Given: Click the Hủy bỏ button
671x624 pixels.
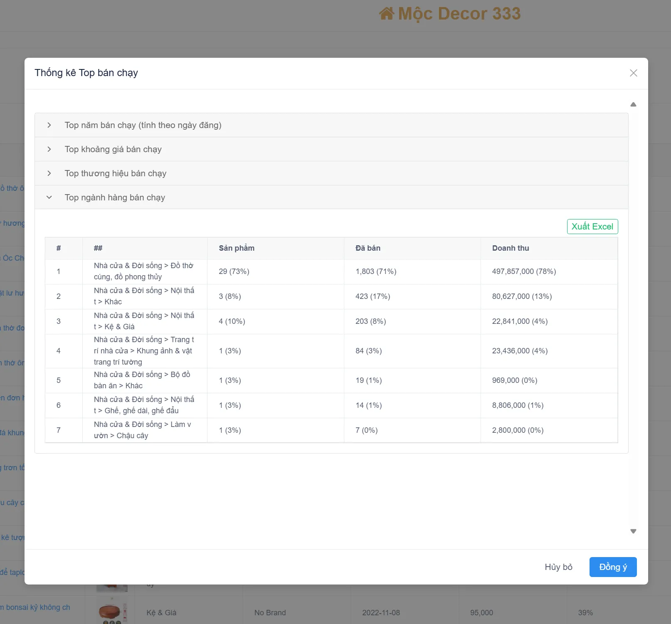Looking at the screenshot, I should (x=558, y=567).
